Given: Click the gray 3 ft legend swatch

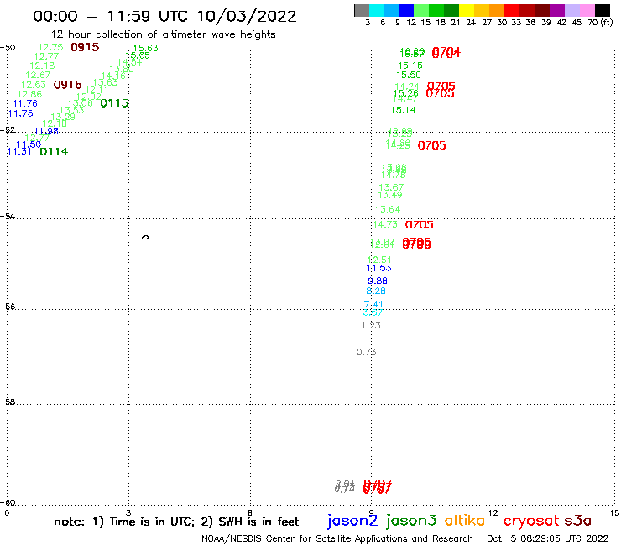Looking at the screenshot, I should tap(362, 10).
